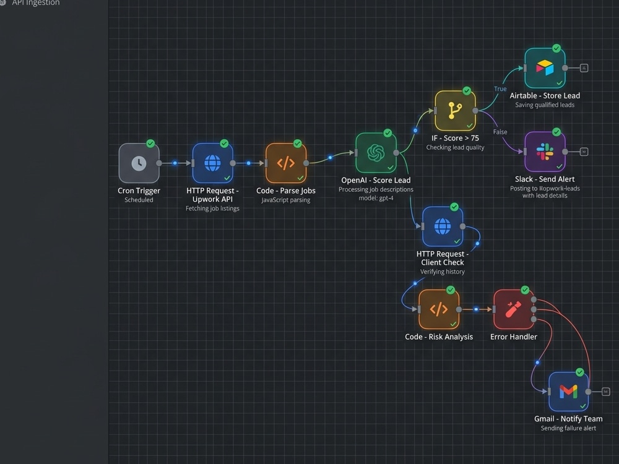Click the green check badge on Gmail node
This screenshot has height=464, width=619.
579,372
